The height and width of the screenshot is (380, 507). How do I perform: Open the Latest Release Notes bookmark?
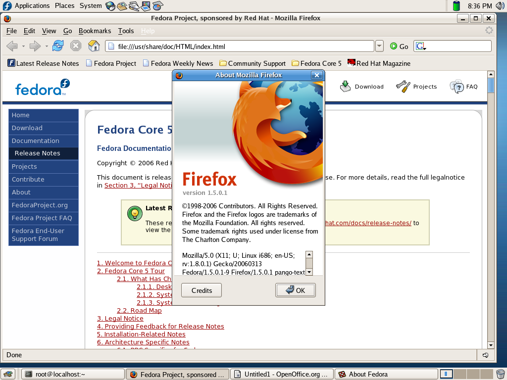[x=43, y=63]
